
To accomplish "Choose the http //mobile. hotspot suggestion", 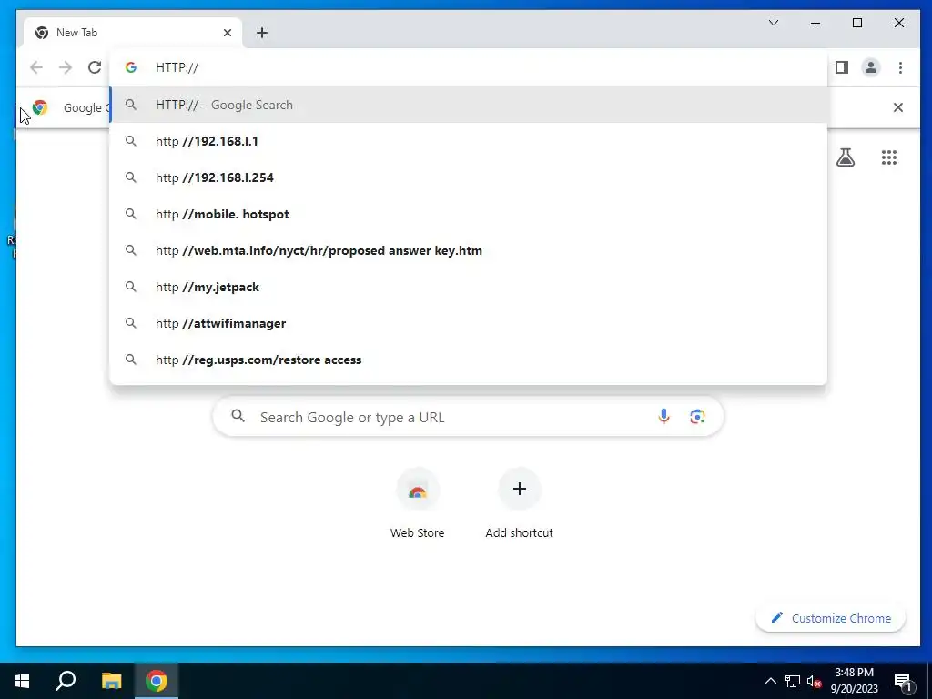I will click(x=469, y=214).
